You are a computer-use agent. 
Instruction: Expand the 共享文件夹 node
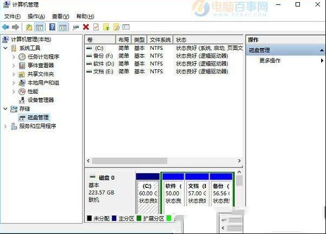[x=14, y=74]
